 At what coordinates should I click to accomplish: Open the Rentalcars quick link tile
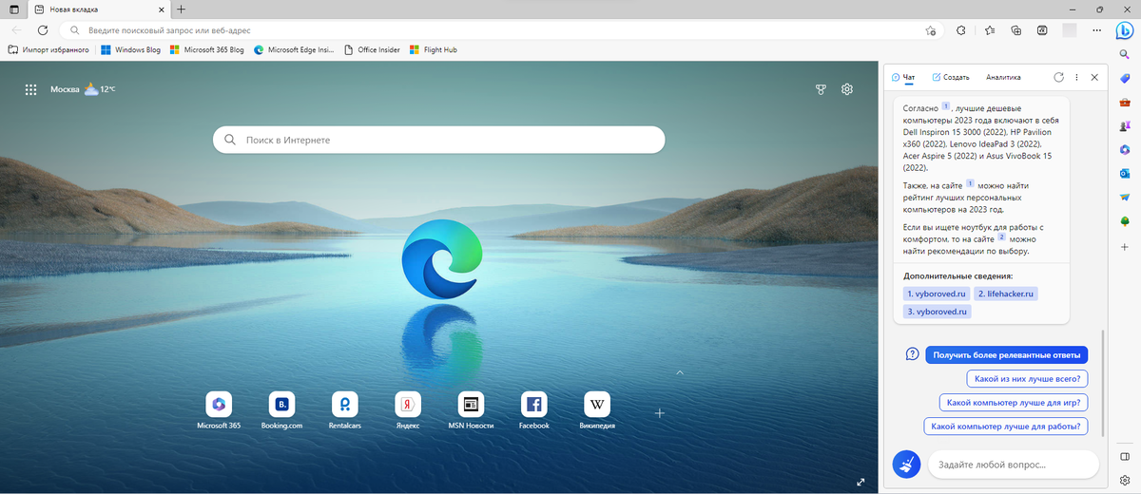344,411
